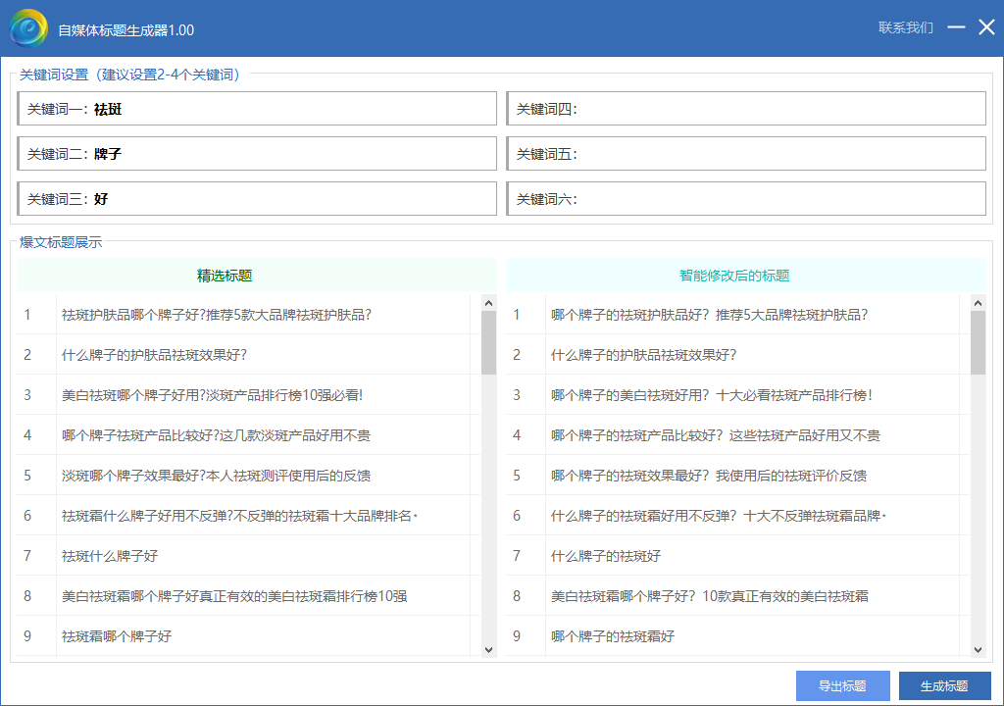Close the title generator window
The image size is (1004, 706).
(986, 28)
